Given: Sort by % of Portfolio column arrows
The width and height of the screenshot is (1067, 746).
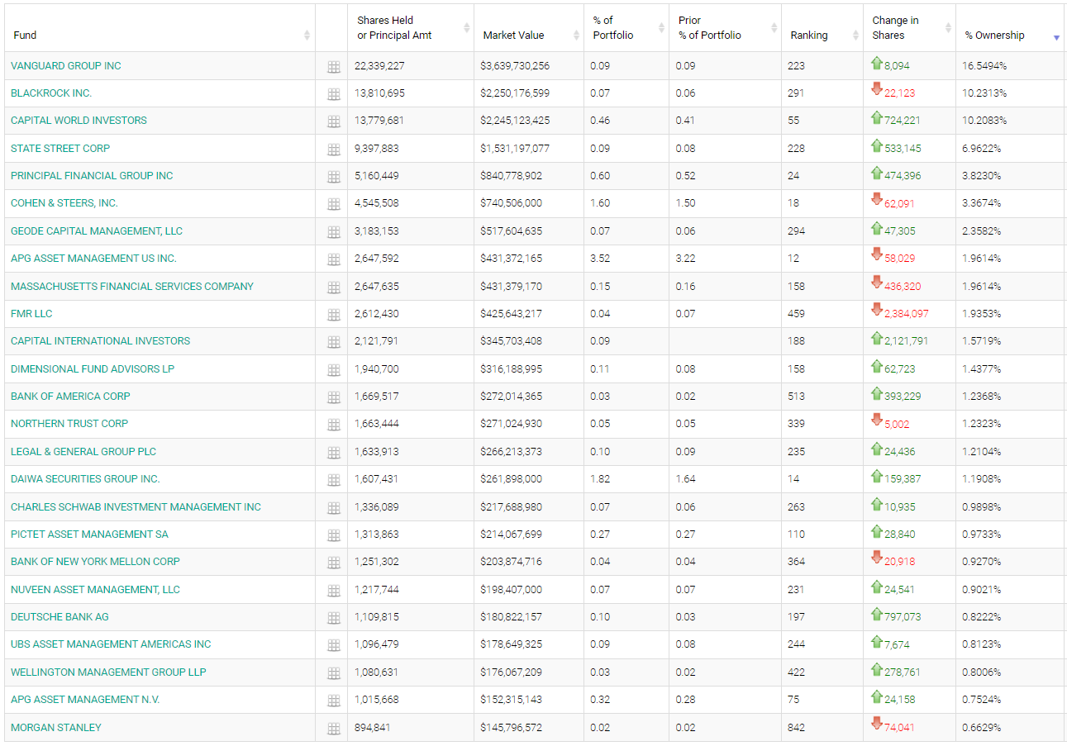Looking at the screenshot, I should pyautogui.click(x=661, y=28).
